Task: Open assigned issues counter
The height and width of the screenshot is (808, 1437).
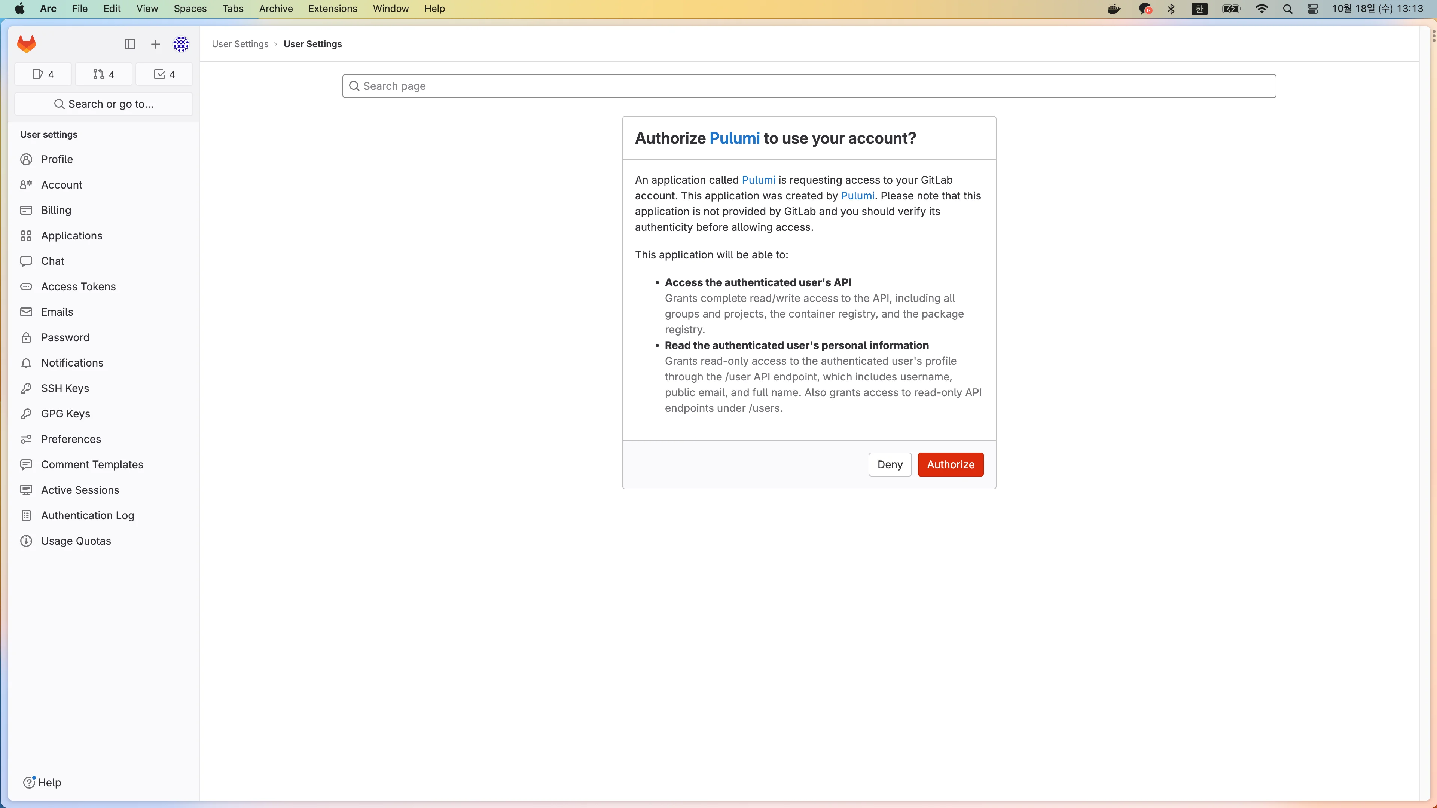Action: pos(43,74)
